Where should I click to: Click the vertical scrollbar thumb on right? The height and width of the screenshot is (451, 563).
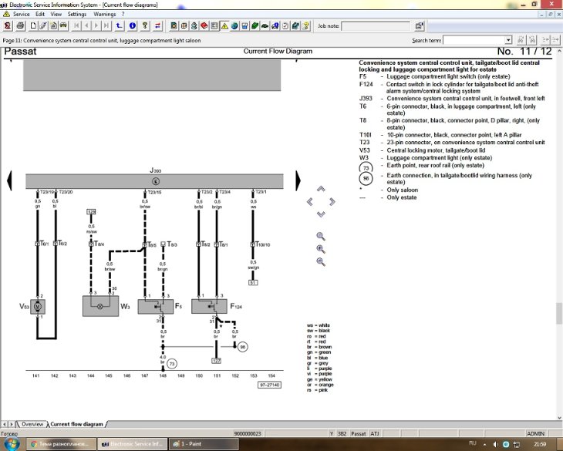(559, 313)
